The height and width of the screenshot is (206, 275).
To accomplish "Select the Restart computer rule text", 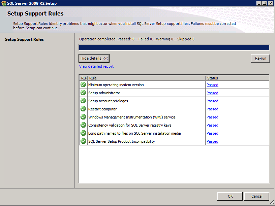I will tap(102, 109).
